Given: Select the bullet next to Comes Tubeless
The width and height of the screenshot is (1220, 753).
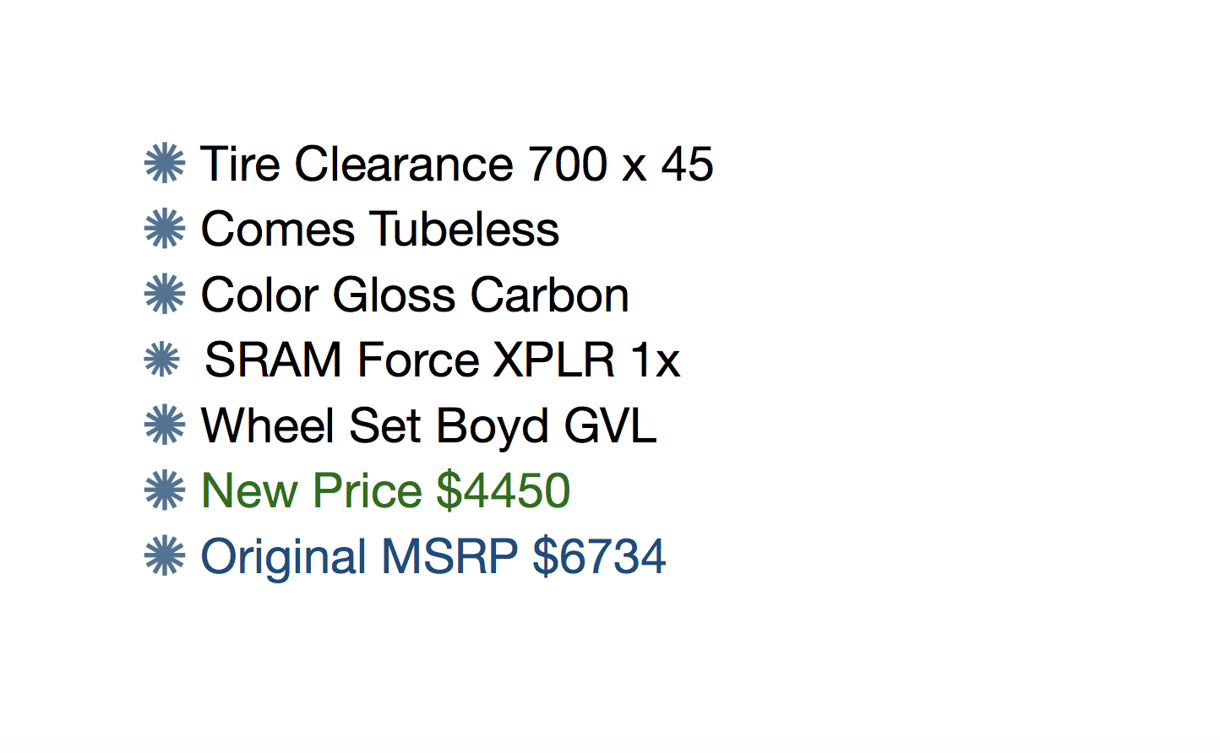Looking at the screenshot, I should tap(165, 229).
